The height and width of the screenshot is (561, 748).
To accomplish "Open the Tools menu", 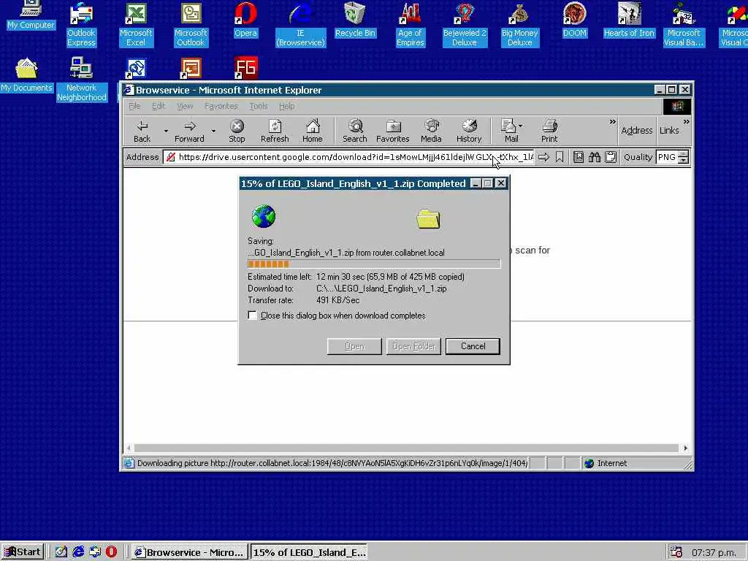I will point(258,106).
